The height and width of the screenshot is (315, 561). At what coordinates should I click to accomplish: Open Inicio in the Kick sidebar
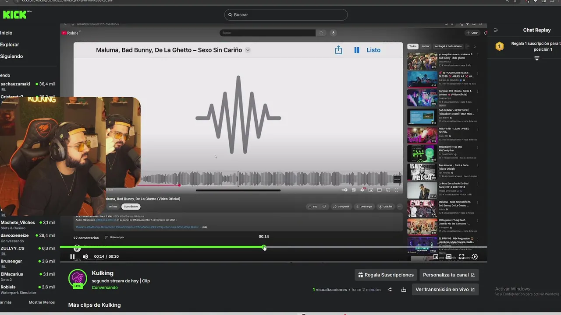tap(7, 33)
